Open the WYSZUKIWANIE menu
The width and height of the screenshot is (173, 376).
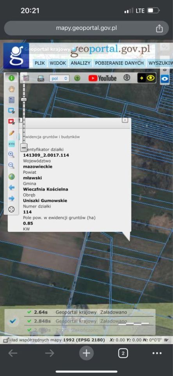point(160,63)
